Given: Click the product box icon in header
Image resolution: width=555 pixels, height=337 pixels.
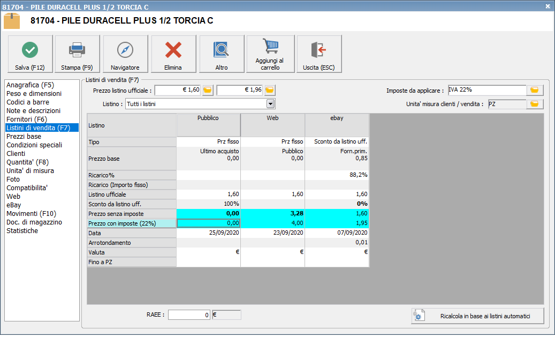Looking at the screenshot, I should [x=12, y=21].
